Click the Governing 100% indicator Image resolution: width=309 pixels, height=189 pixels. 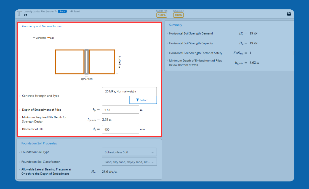[178, 15]
